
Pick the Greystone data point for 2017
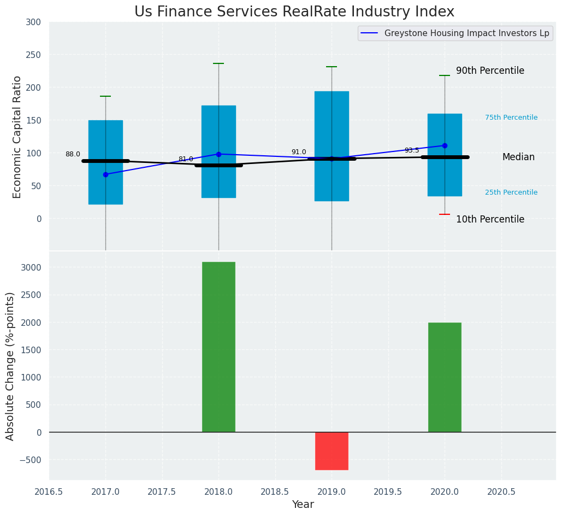click(105, 174)
